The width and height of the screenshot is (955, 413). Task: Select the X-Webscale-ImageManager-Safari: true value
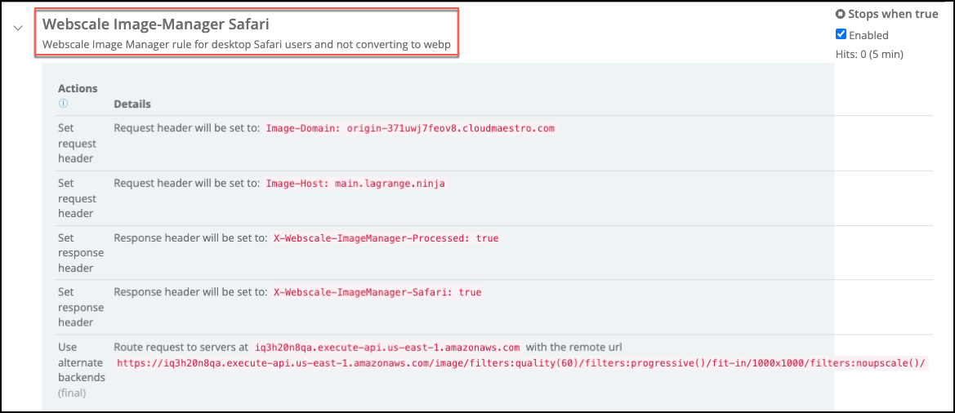377,292
